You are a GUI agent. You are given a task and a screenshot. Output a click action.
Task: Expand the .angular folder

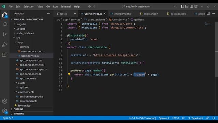[x=31, y=24]
